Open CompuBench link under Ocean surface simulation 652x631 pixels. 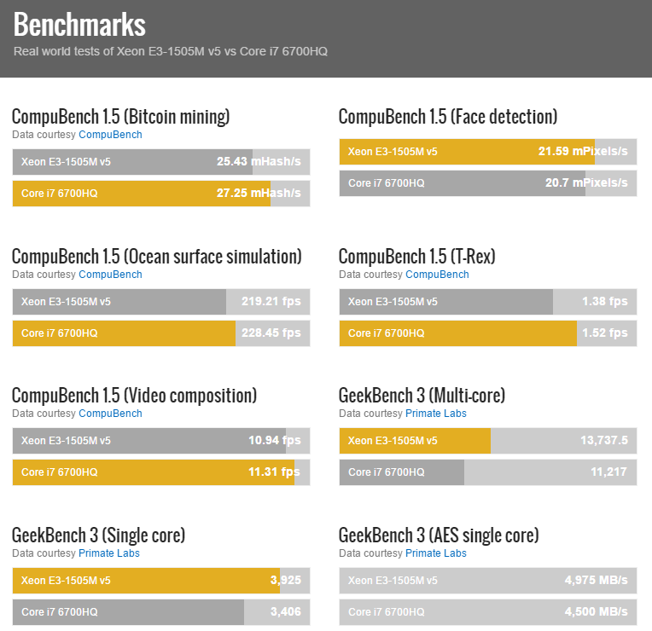[x=110, y=275]
